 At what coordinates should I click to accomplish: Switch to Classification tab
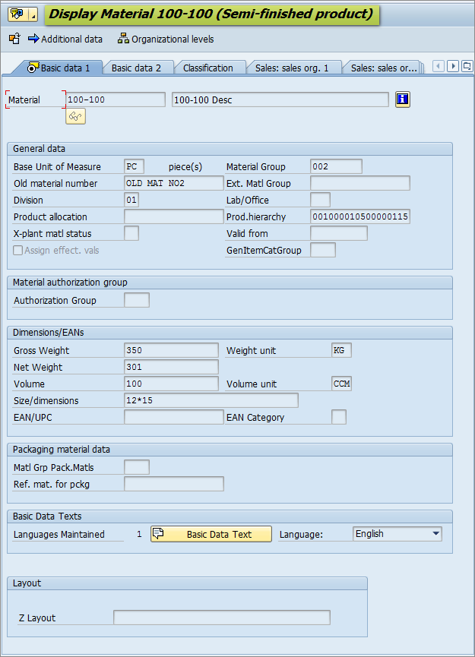pyautogui.click(x=207, y=68)
